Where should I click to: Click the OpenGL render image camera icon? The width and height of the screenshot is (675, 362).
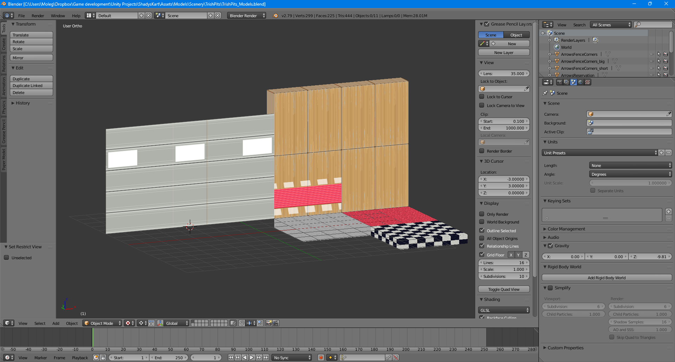pyautogui.click(x=269, y=323)
